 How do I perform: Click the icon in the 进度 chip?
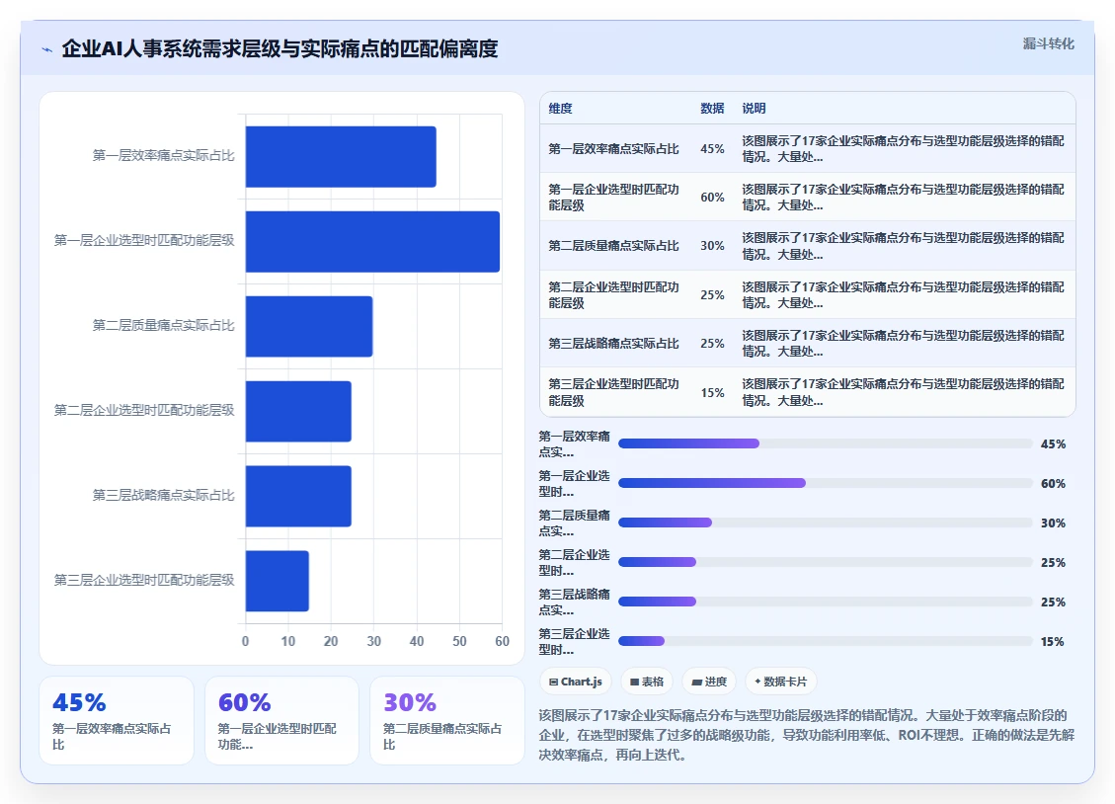point(697,682)
